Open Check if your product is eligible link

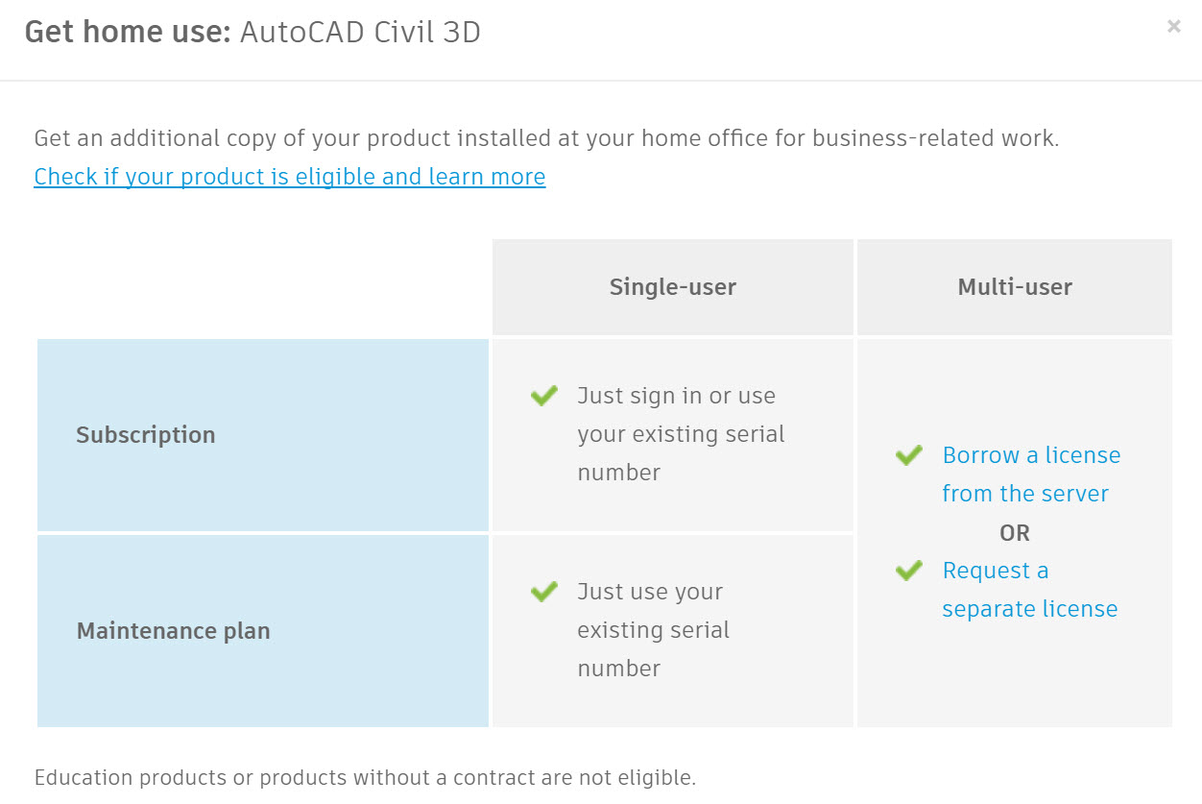(x=289, y=176)
